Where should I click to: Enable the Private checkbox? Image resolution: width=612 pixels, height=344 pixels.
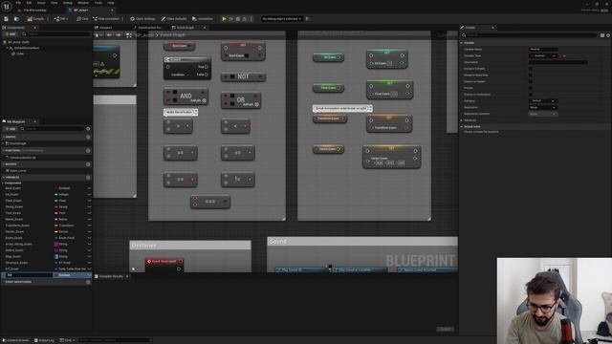pyautogui.click(x=531, y=88)
